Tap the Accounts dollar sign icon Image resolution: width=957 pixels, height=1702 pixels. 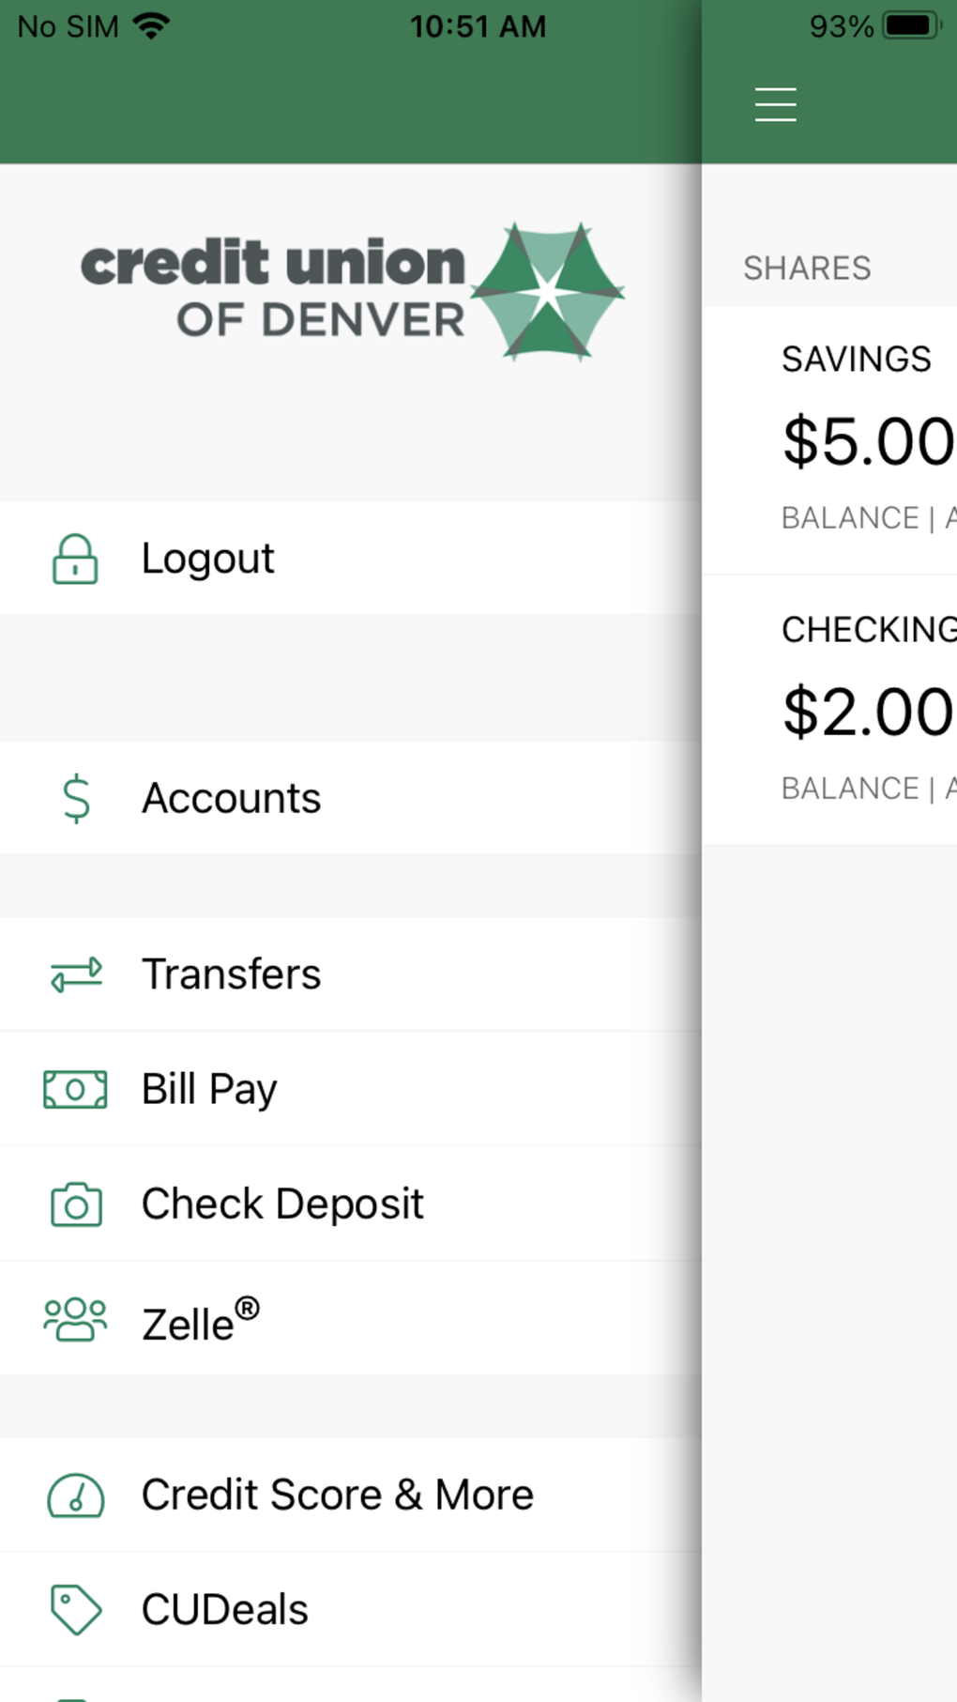[76, 799]
